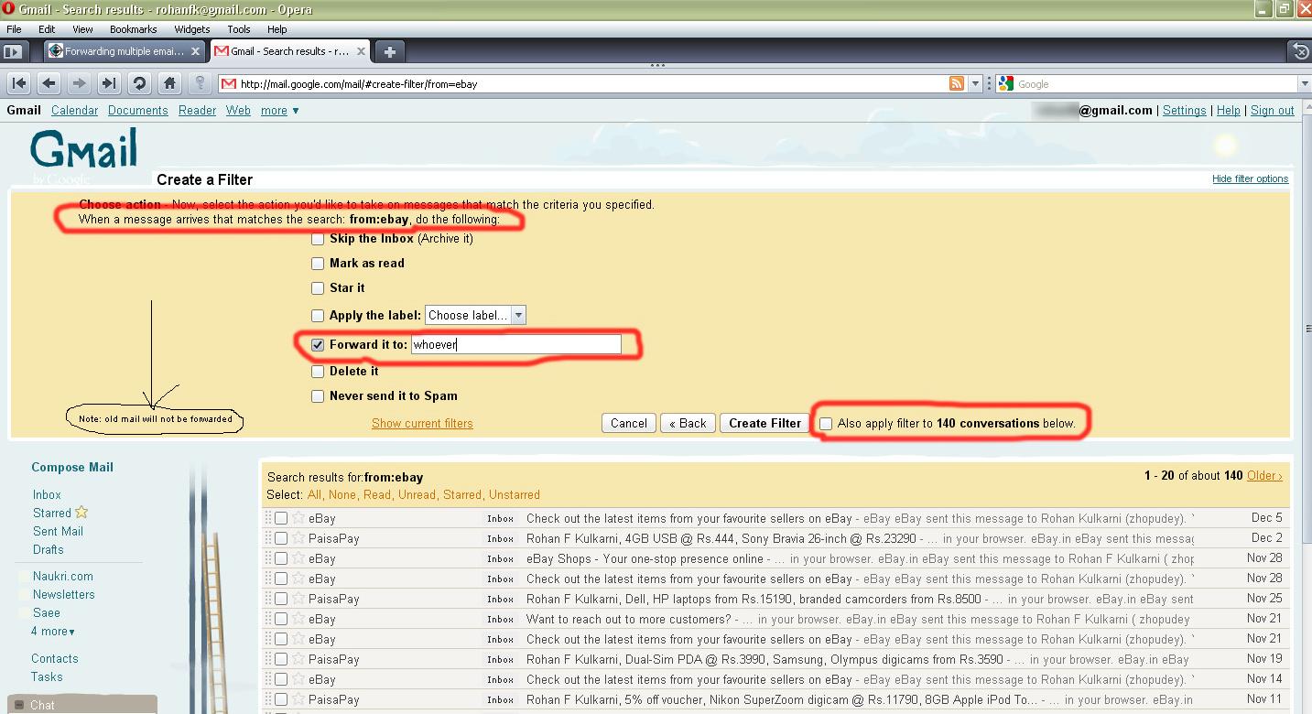The width and height of the screenshot is (1312, 714).
Task: Star the Nov 25 PaisaPay message
Action: (x=298, y=599)
